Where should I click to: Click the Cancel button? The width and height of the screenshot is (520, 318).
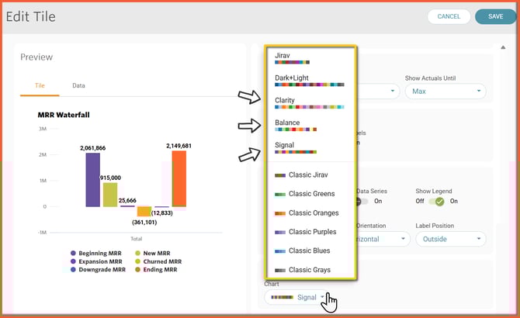tap(449, 16)
